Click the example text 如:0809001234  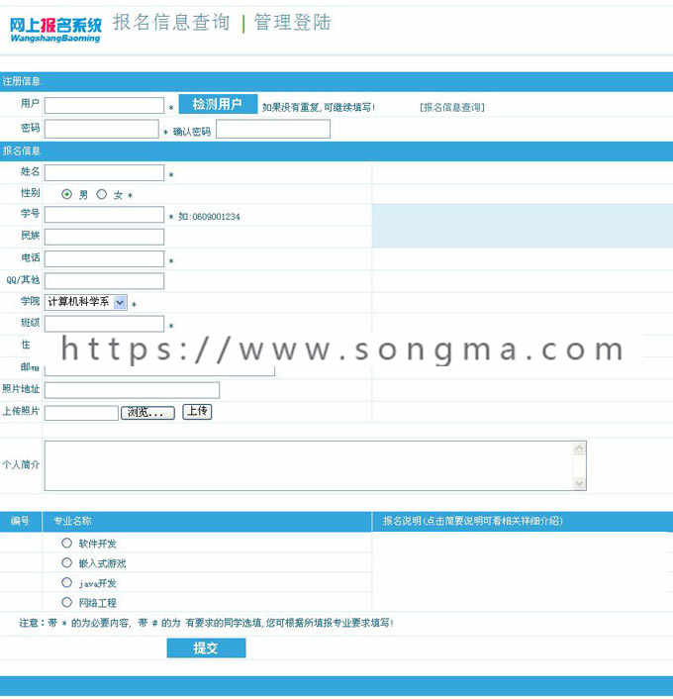click(209, 217)
